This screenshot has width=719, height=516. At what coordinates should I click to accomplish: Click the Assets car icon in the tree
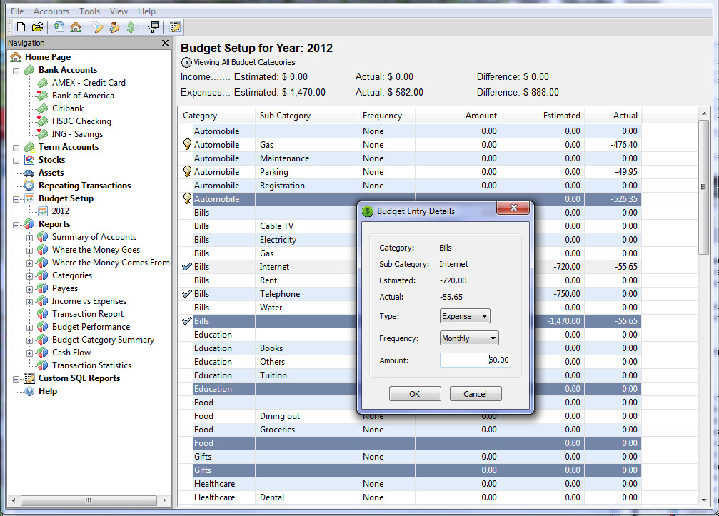point(29,173)
